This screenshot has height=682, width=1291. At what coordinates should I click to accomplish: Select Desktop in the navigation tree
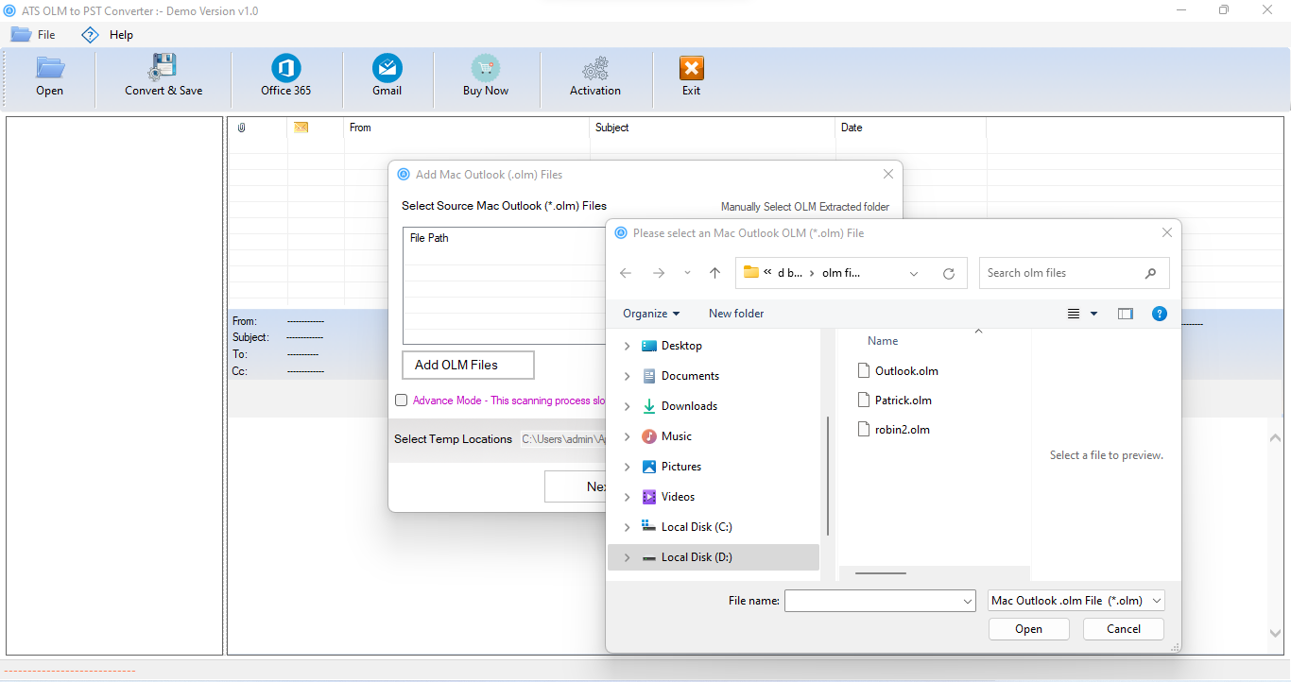coord(681,346)
